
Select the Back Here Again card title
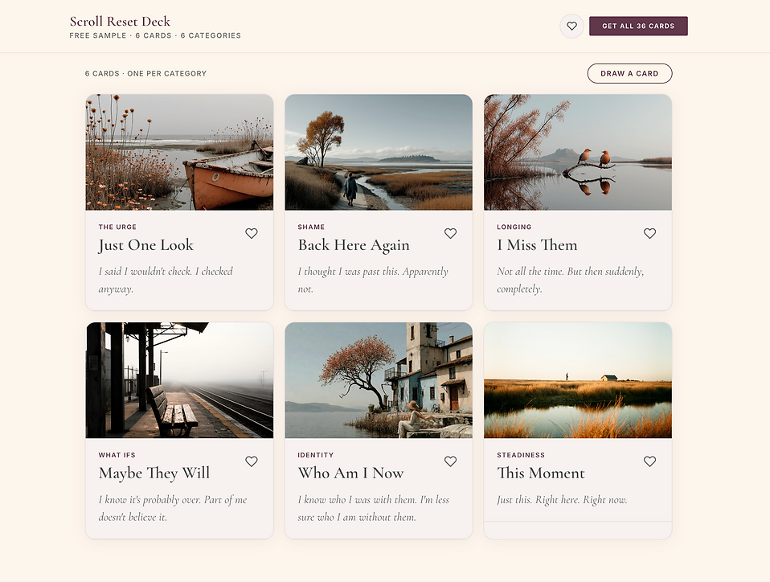(354, 245)
